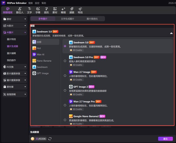
Task: Click Google Nano Banana2 model icon
Action: coord(71,116)
